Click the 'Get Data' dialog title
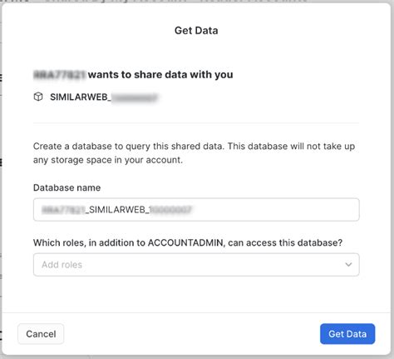Screen dimensions: 394x359 click(196, 31)
